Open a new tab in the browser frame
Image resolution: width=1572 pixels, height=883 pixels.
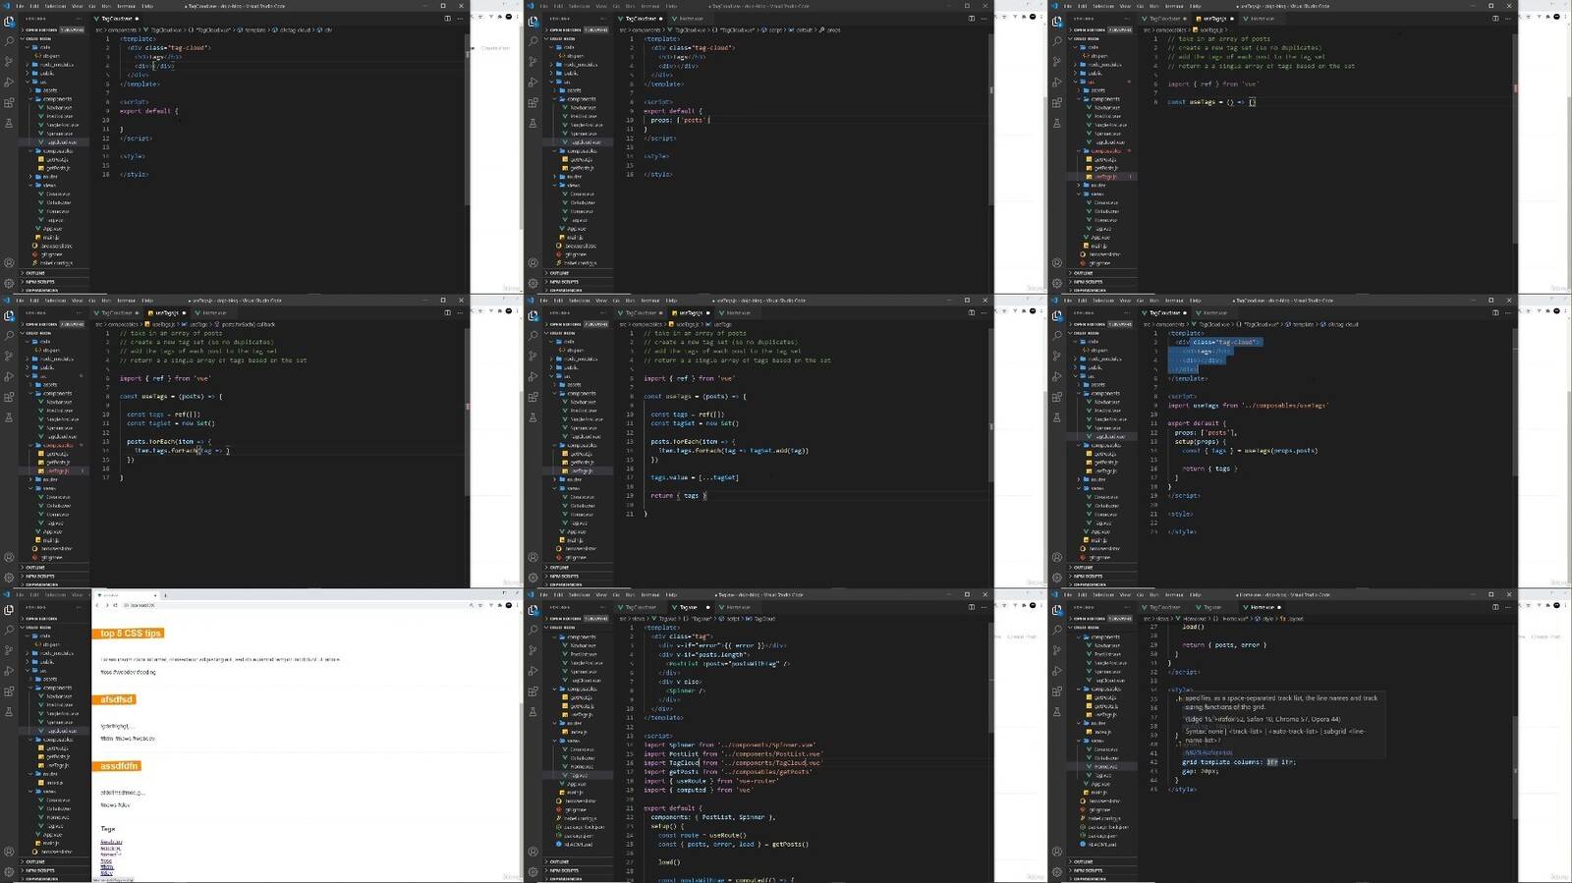[x=165, y=595]
